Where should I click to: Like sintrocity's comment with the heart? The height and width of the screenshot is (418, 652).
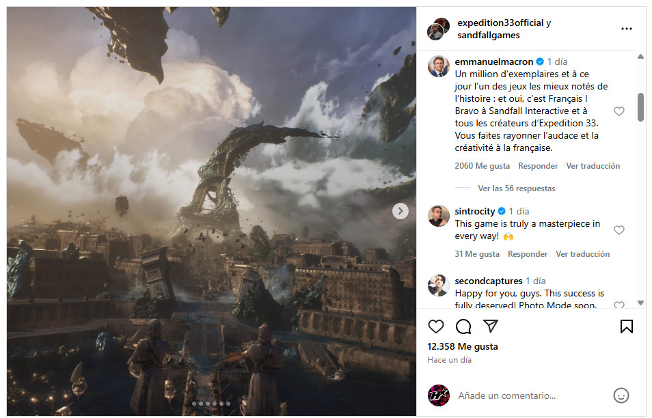(x=619, y=230)
